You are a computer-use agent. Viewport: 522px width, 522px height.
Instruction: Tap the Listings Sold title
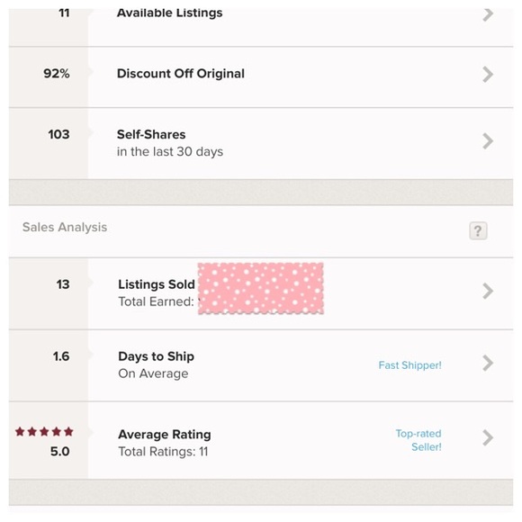(x=157, y=284)
